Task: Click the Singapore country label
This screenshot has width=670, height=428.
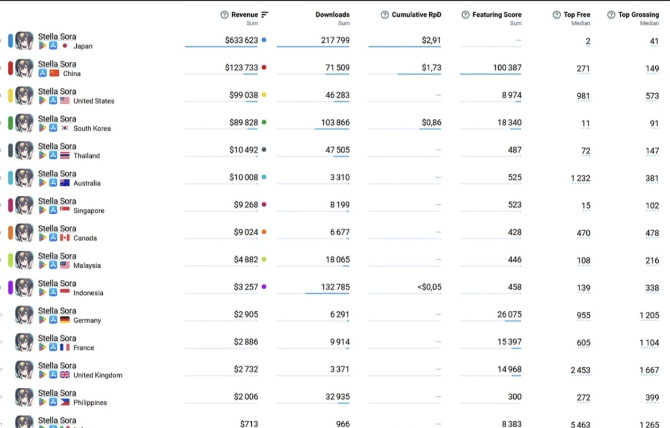Action: click(x=89, y=211)
